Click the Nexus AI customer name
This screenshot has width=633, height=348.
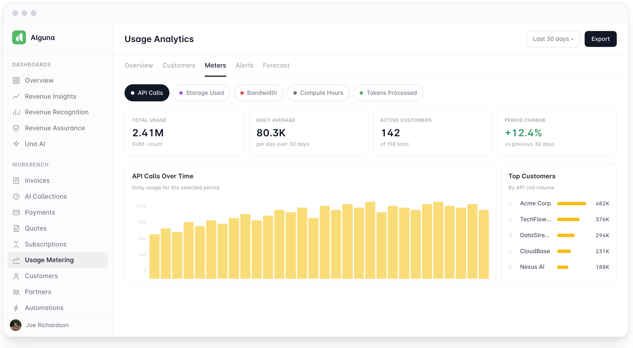coord(532,267)
